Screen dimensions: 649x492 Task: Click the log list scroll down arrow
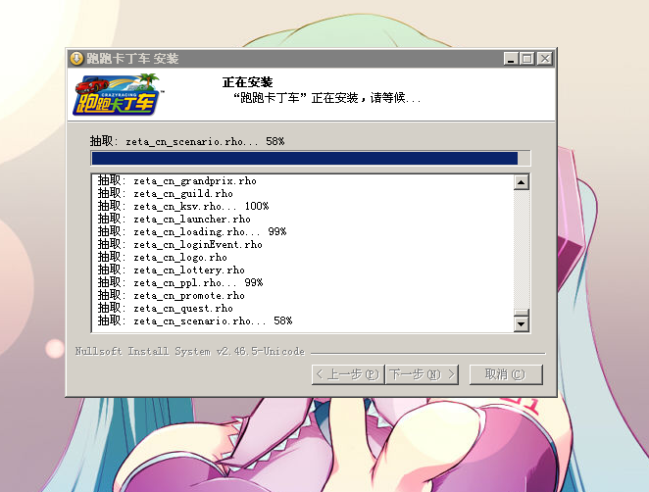point(522,324)
